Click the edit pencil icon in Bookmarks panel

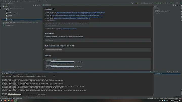coord(169,72)
